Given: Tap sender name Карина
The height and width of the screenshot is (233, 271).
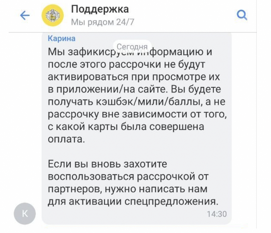Looking at the screenshot, I should (61, 38).
